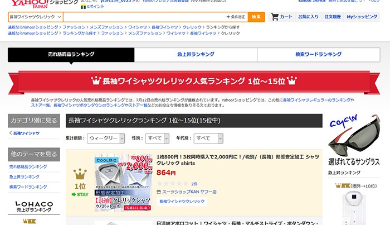Open the 集計期間 ウィークリー dropdown
Image resolution: width=390 pixels, height=225 pixels.
pos(106,138)
